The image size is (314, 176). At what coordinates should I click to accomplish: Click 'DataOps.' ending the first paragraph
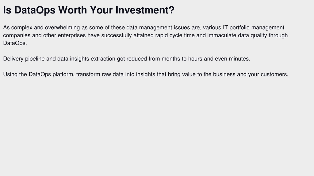[15, 43]
